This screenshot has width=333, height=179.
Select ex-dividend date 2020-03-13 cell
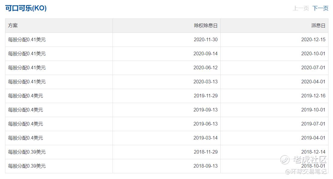tap(205, 82)
